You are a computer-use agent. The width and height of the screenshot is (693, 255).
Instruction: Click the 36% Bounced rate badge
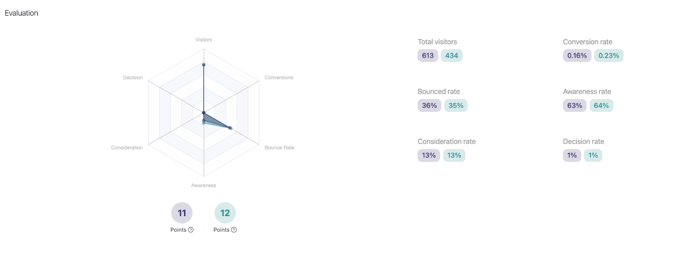tap(428, 105)
